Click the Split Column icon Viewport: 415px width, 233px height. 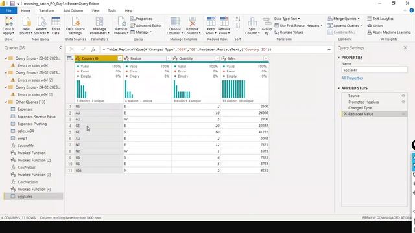252,21
